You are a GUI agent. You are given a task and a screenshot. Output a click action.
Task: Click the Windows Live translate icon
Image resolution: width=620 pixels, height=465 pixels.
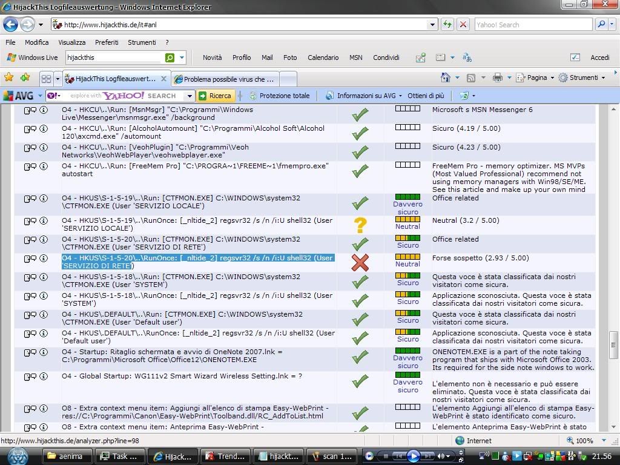click(467, 58)
